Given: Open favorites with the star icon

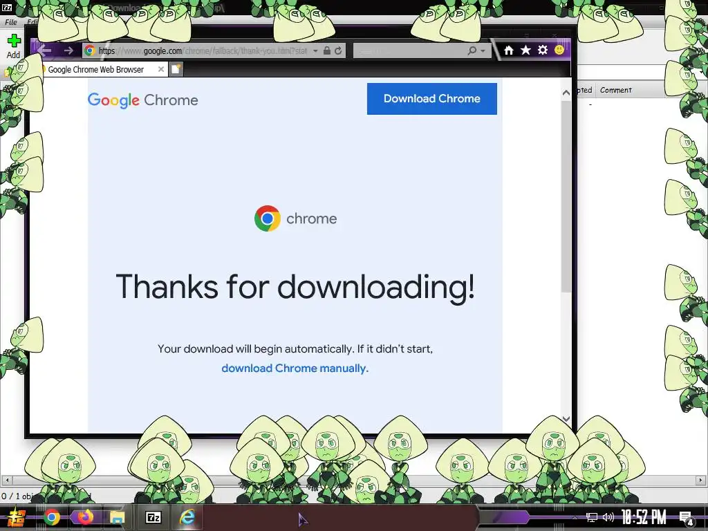Looking at the screenshot, I should (x=525, y=50).
